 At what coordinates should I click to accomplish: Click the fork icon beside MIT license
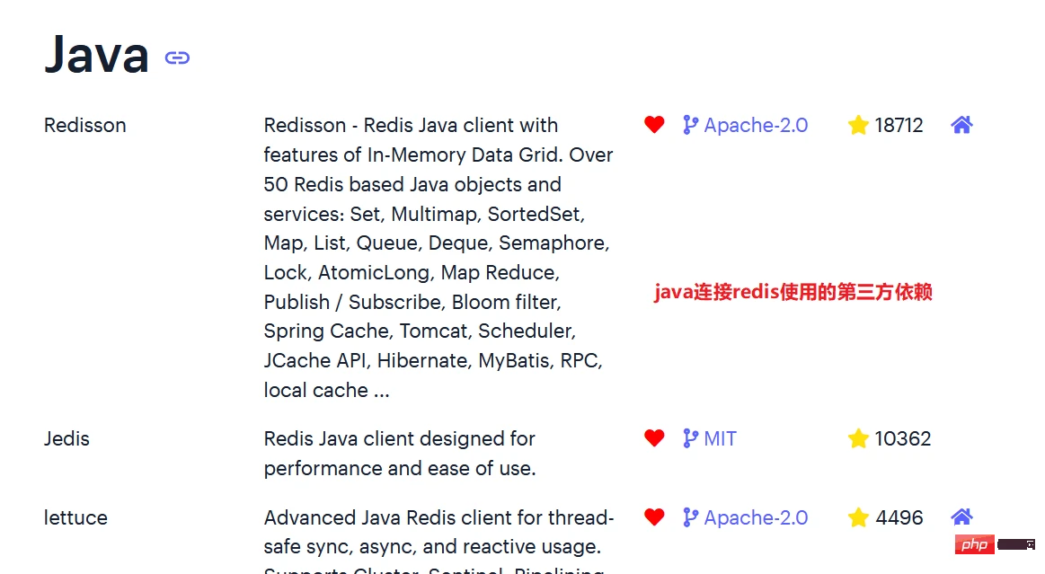point(690,438)
